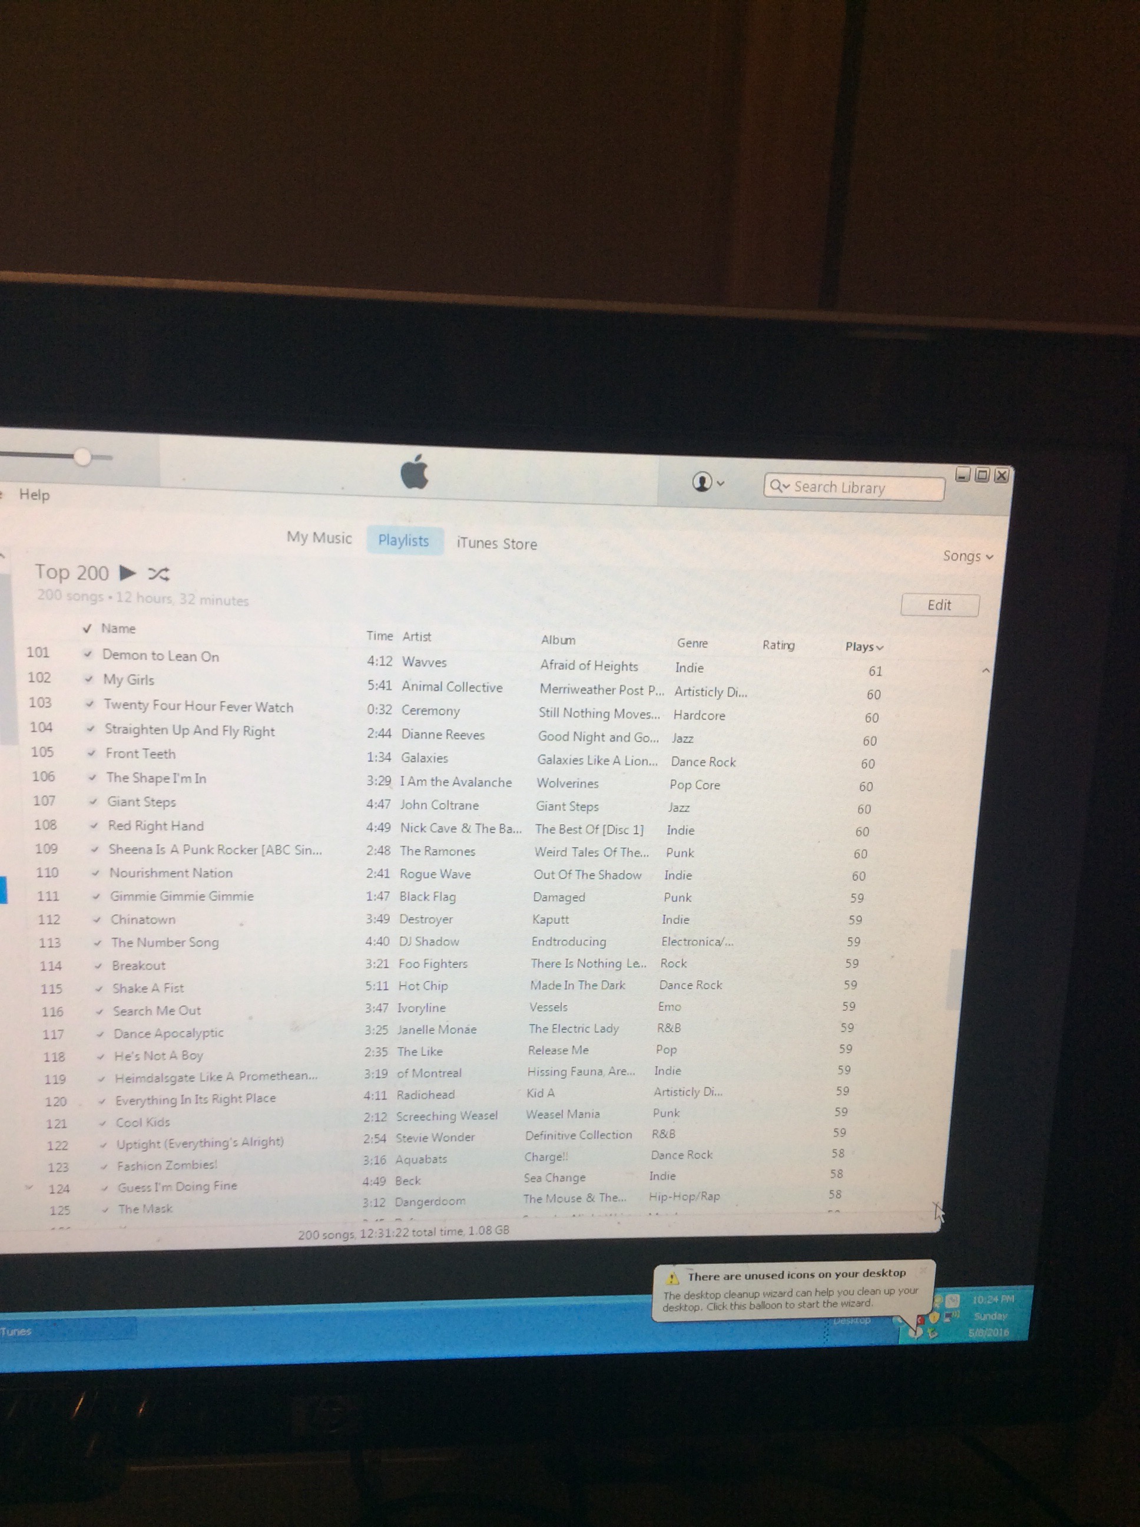Click the Apple logo in the header
The height and width of the screenshot is (1527, 1140).
(x=415, y=474)
